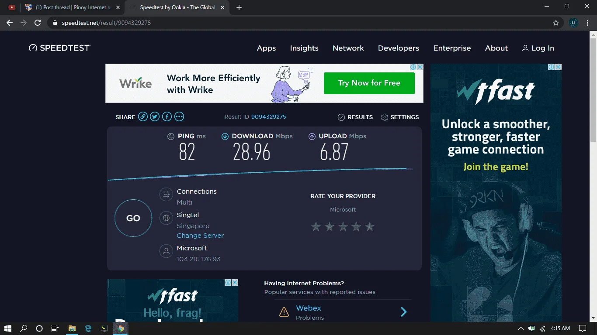This screenshot has width=597, height=335.
Task: Open more share options (three dots icon)
Action: [x=179, y=116]
